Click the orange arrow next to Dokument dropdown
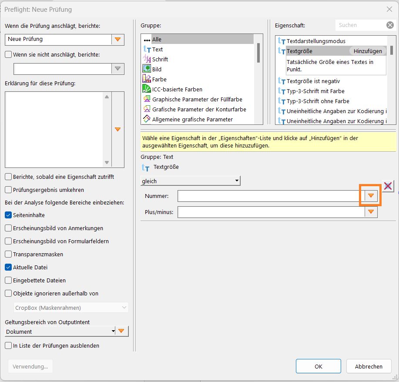This screenshot has width=399, height=382. coord(121,331)
